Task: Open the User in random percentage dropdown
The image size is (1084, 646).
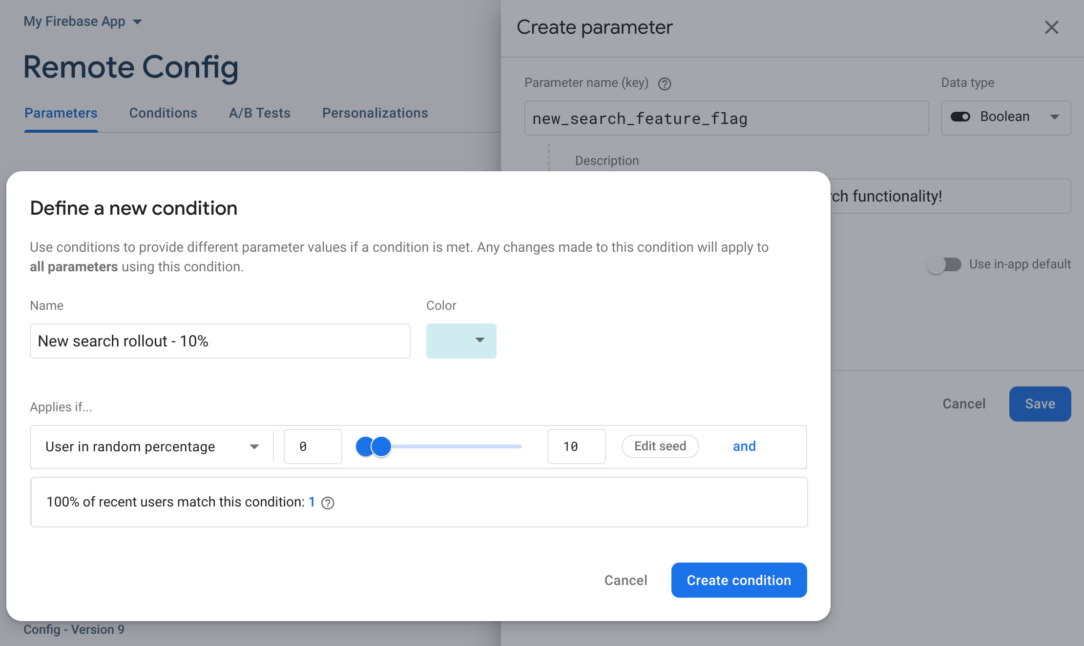Action: (253, 446)
